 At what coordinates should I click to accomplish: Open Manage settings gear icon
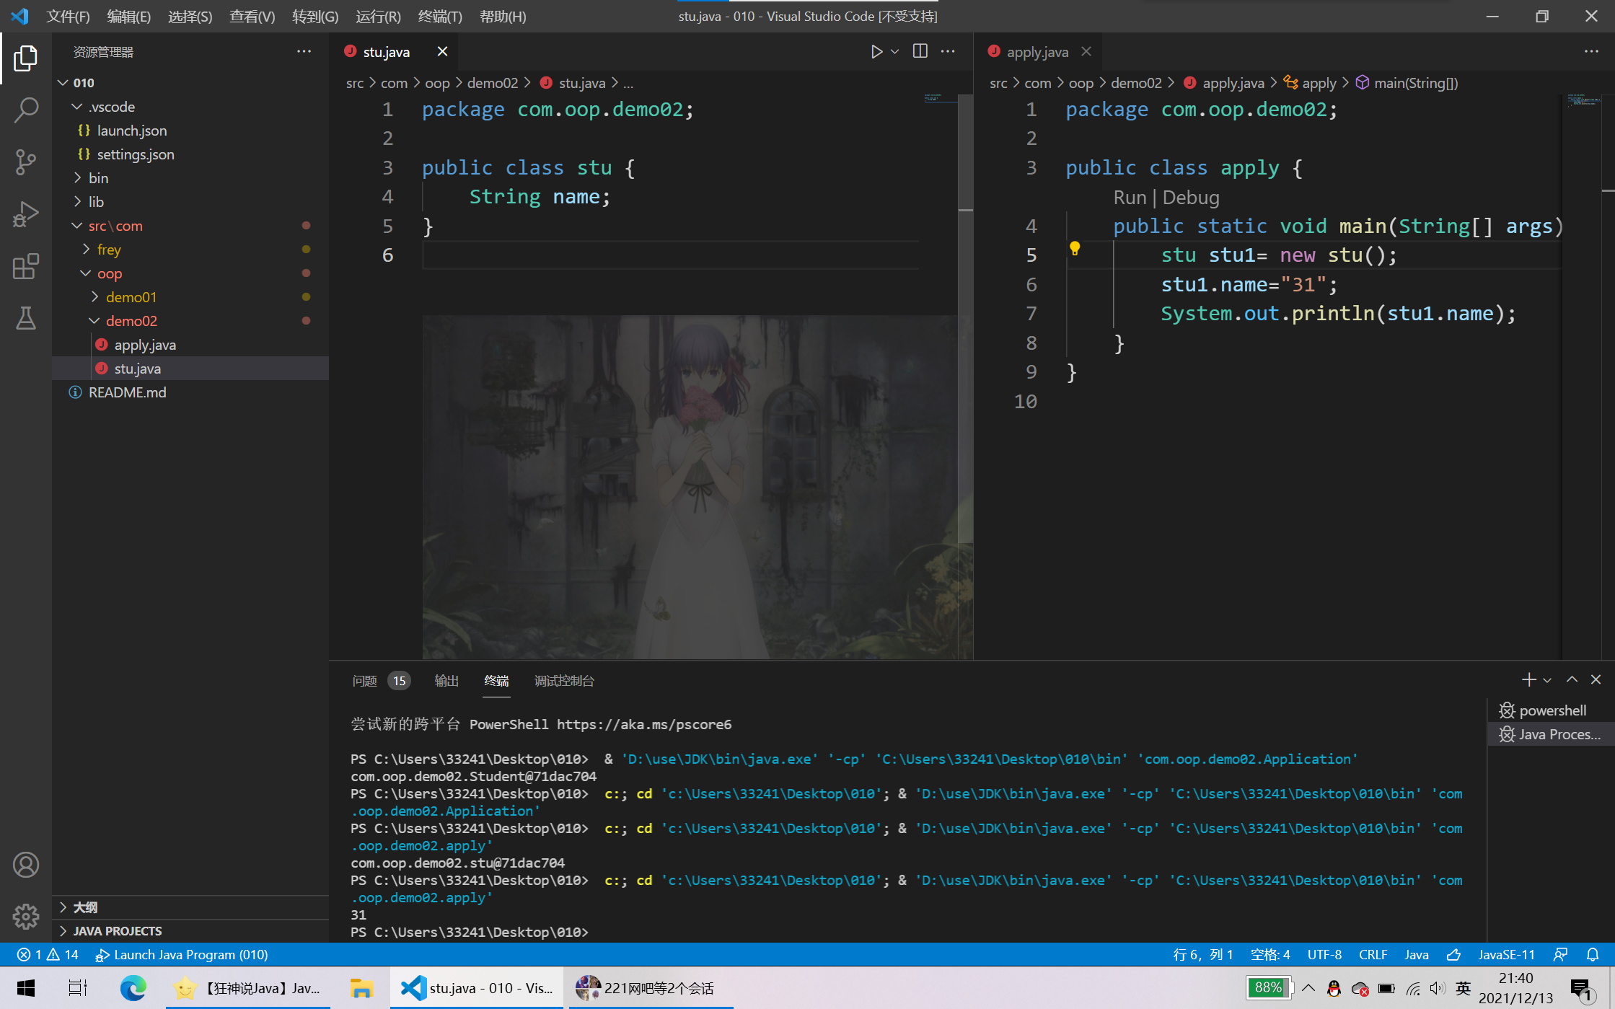point(26,916)
